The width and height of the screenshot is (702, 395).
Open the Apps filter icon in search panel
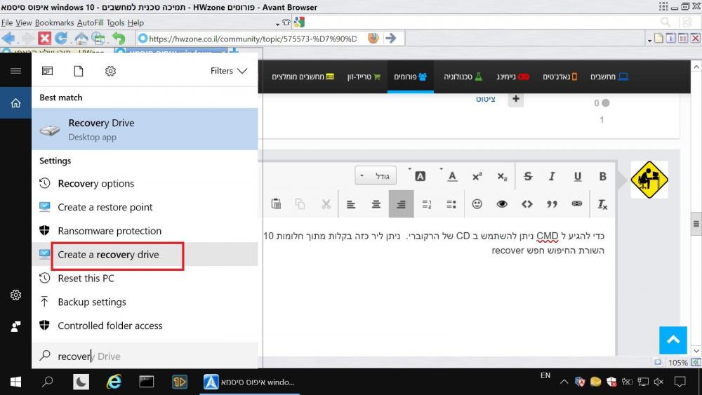coord(47,71)
